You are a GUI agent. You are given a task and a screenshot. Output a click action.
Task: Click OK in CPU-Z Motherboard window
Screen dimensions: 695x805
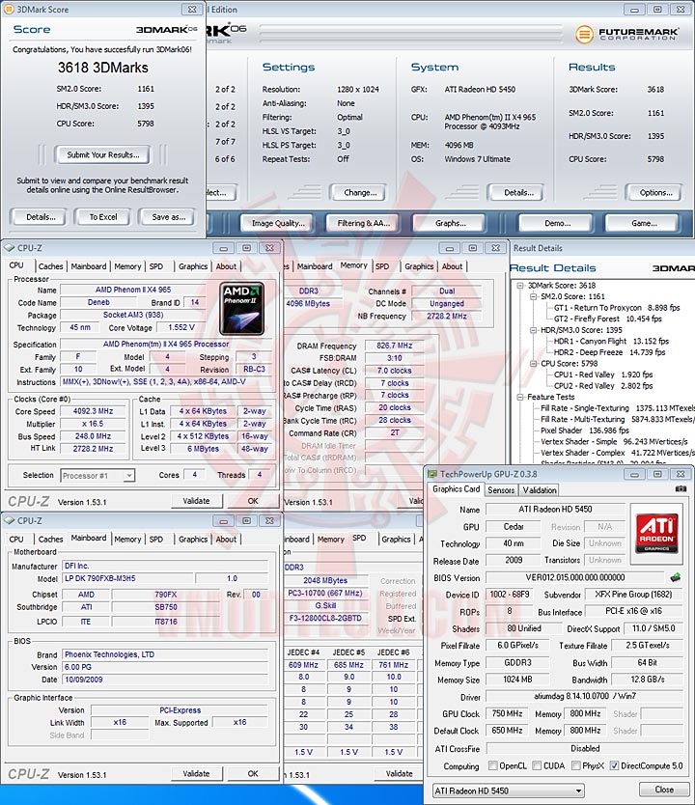tap(253, 773)
